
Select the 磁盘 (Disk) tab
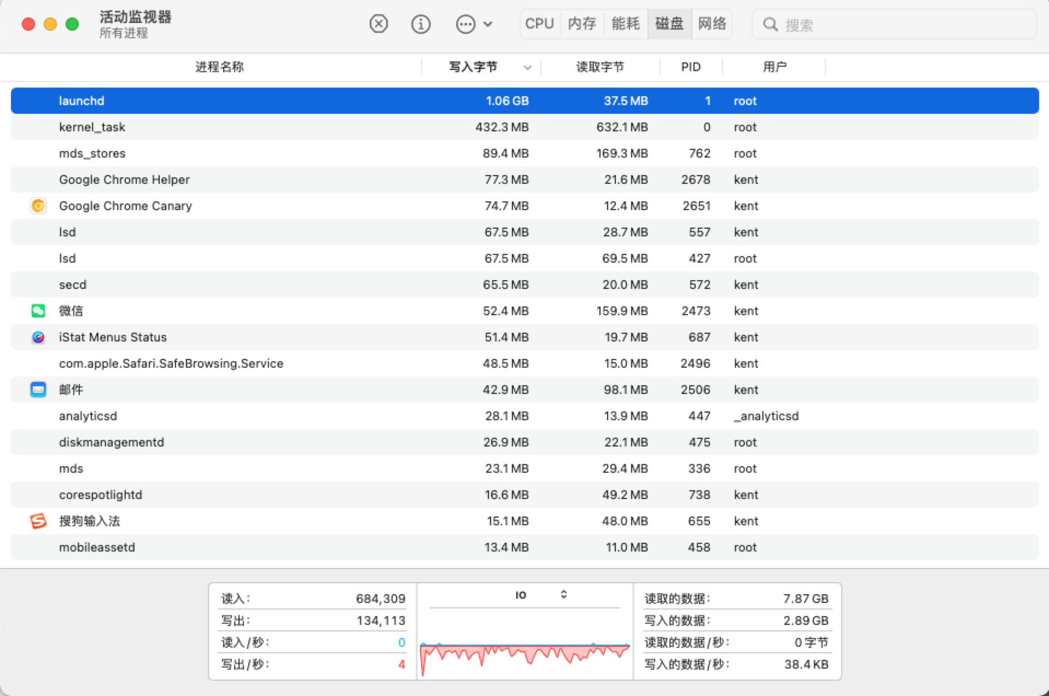(x=669, y=24)
